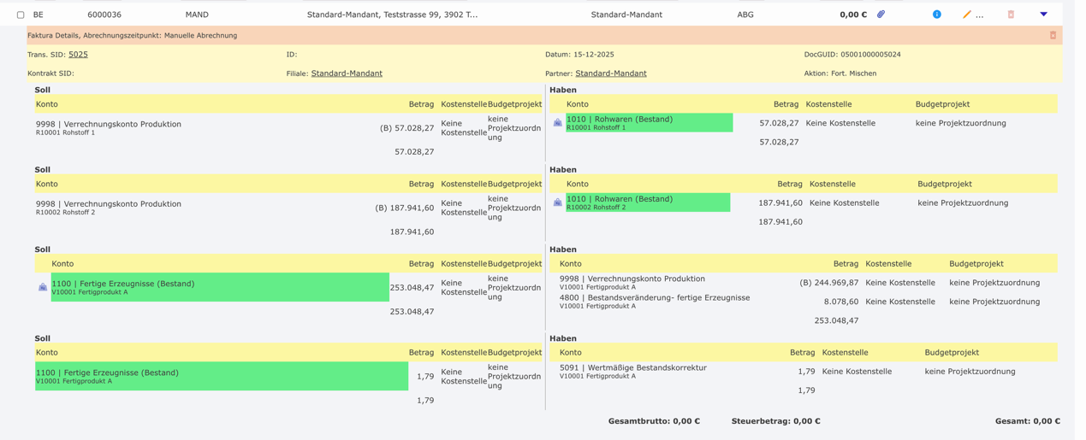The image size is (1086, 440).
Task: Open Trans. SID 5025 link
Action: coord(78,55)
